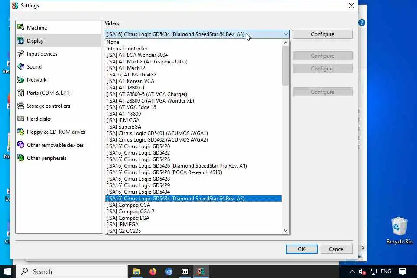Screen dimensions: 417x278
Task: Close the Settings dialog
Action: coord(351,6)
